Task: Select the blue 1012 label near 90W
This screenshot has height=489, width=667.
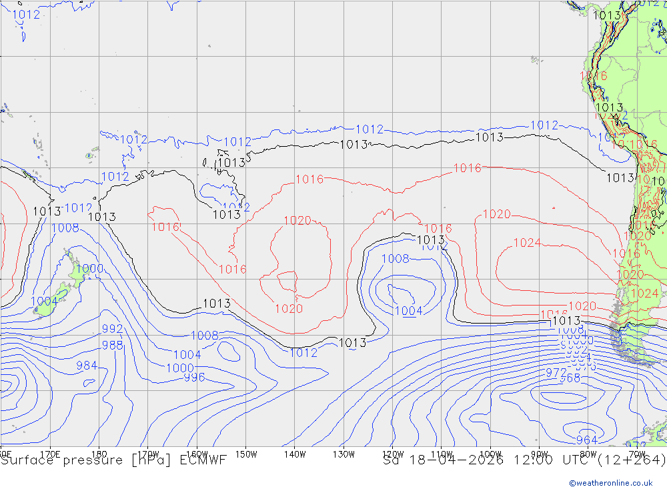Action: (x=544, y=125)
